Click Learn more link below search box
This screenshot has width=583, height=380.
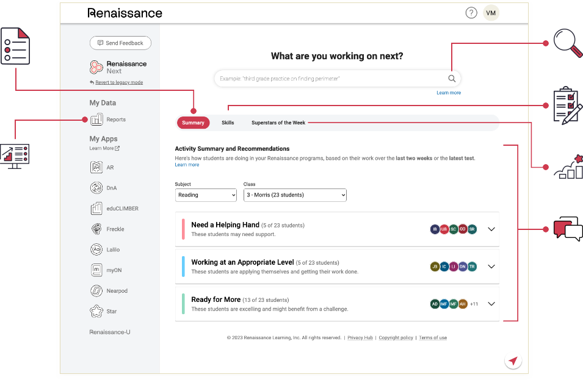tap(449, 93)
